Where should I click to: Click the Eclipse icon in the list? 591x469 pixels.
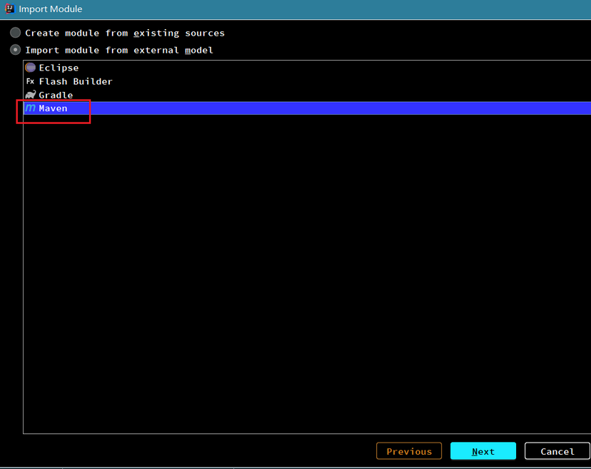(x=31, y=68)
